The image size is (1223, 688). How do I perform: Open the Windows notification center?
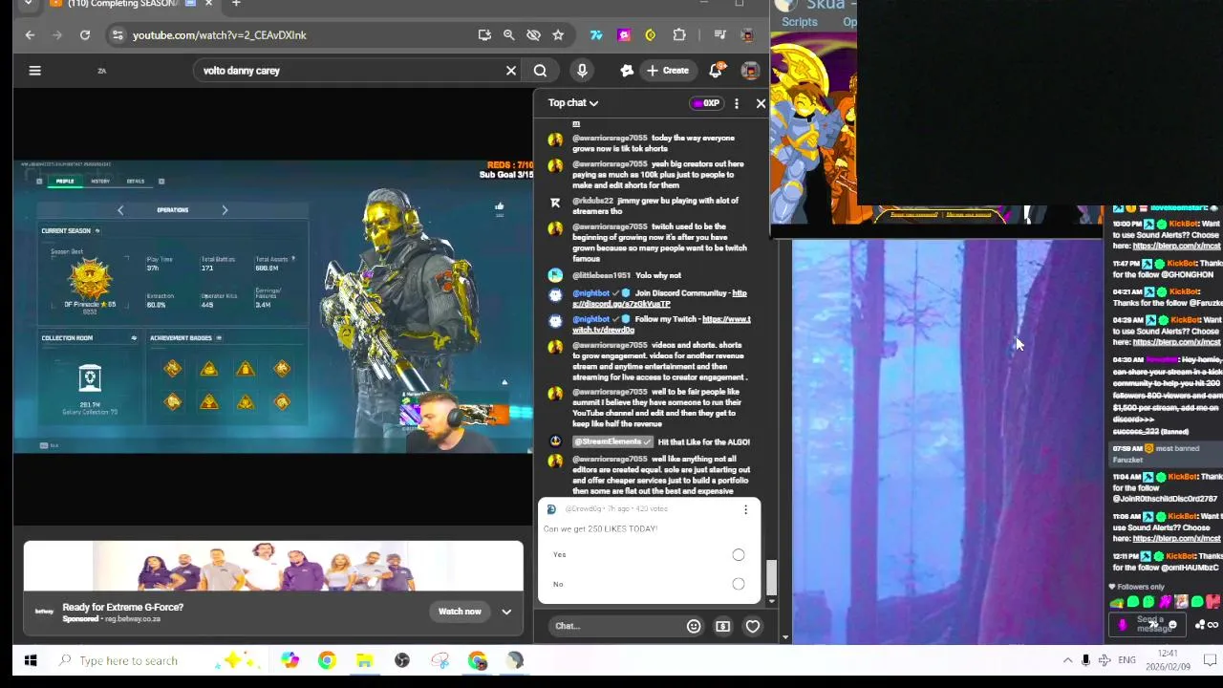coord(1209,660)
